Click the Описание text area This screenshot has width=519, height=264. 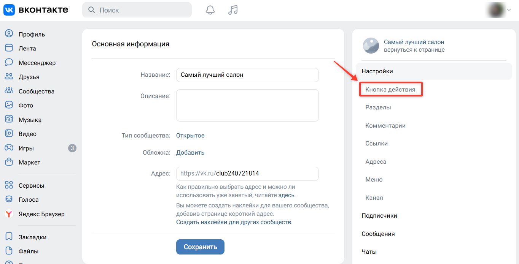[x=247, y=105]
